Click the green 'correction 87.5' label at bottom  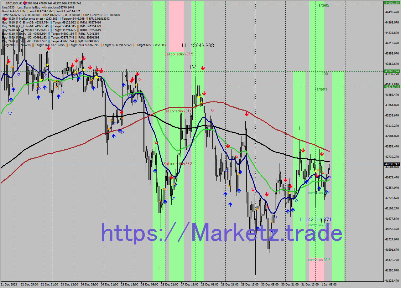319,260
